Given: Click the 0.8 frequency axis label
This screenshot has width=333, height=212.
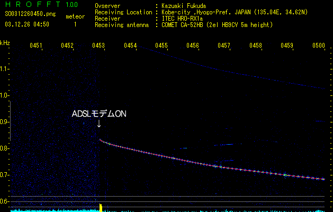Looking at the screenshot, I should (5, 149).
